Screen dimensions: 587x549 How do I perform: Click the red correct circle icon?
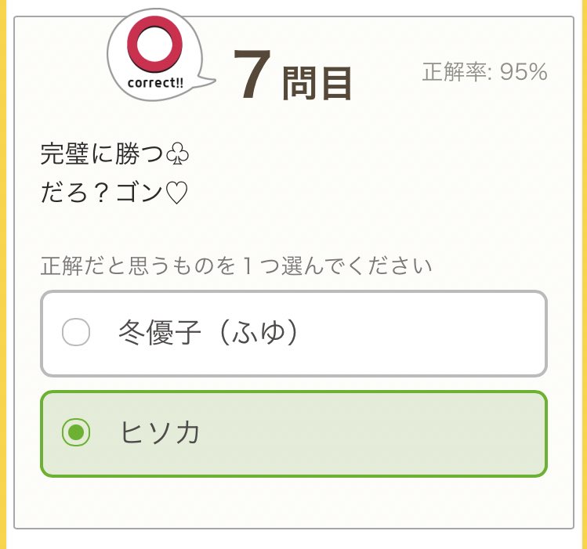(x=154, y=44)
